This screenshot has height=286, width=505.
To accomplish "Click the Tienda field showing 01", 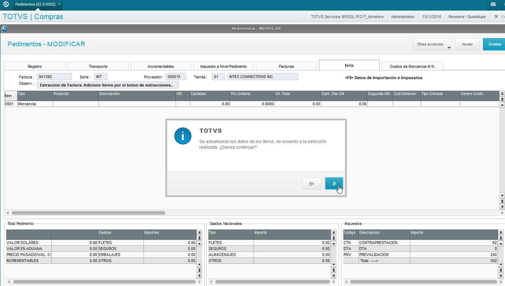I will [x=218, y=77].
